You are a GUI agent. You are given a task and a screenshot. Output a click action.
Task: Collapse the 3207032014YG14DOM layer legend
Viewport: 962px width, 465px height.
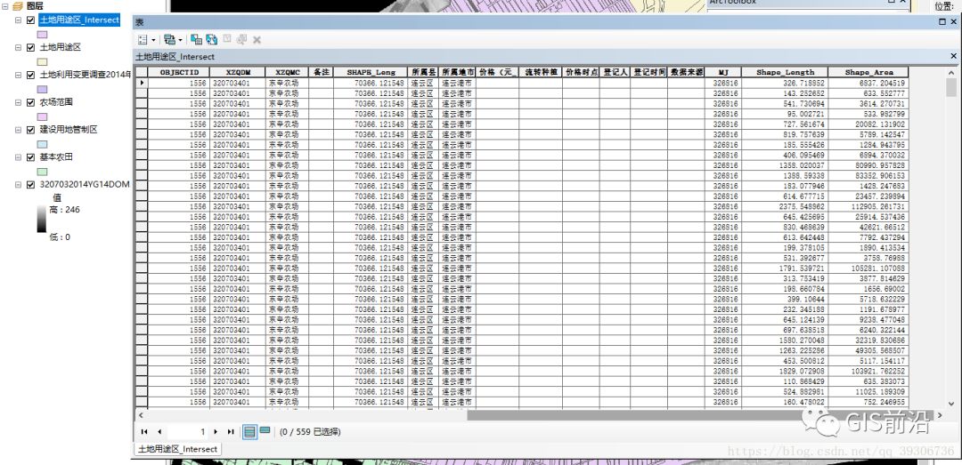(18, 184)
